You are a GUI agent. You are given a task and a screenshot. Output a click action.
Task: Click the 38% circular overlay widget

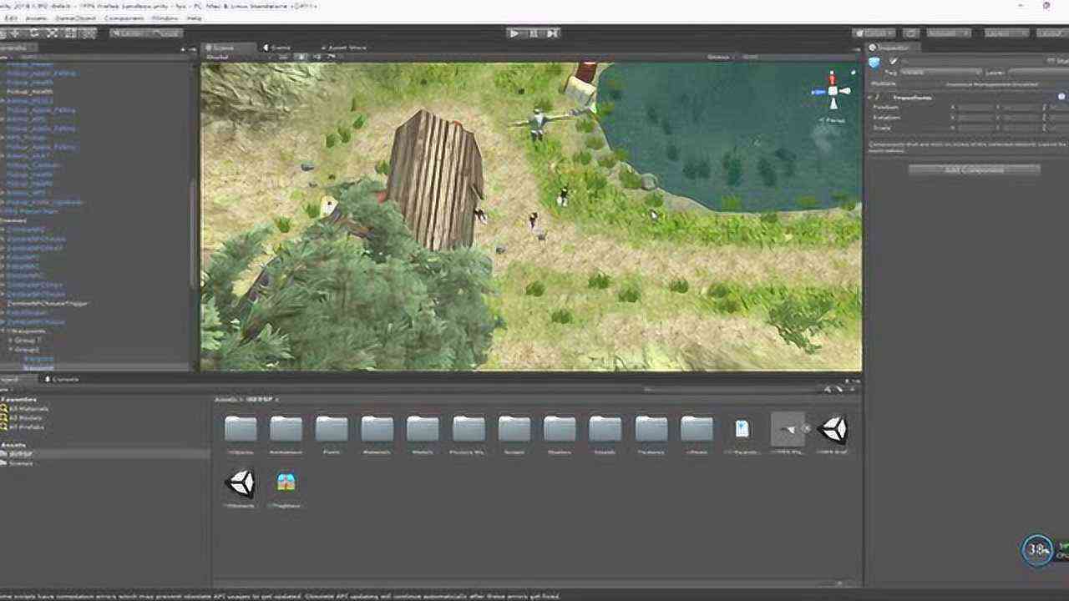pos(1038,549)
